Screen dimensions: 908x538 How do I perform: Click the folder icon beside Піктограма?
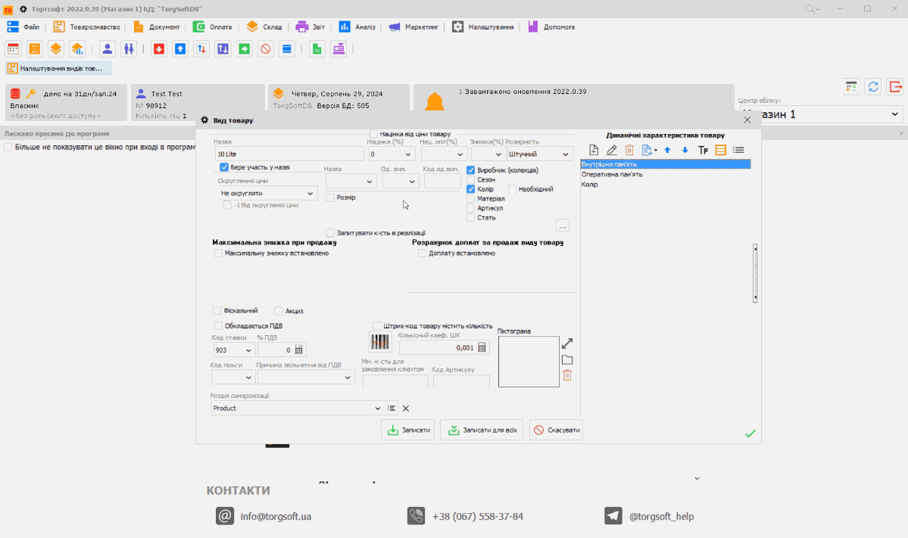coord(567,360)
